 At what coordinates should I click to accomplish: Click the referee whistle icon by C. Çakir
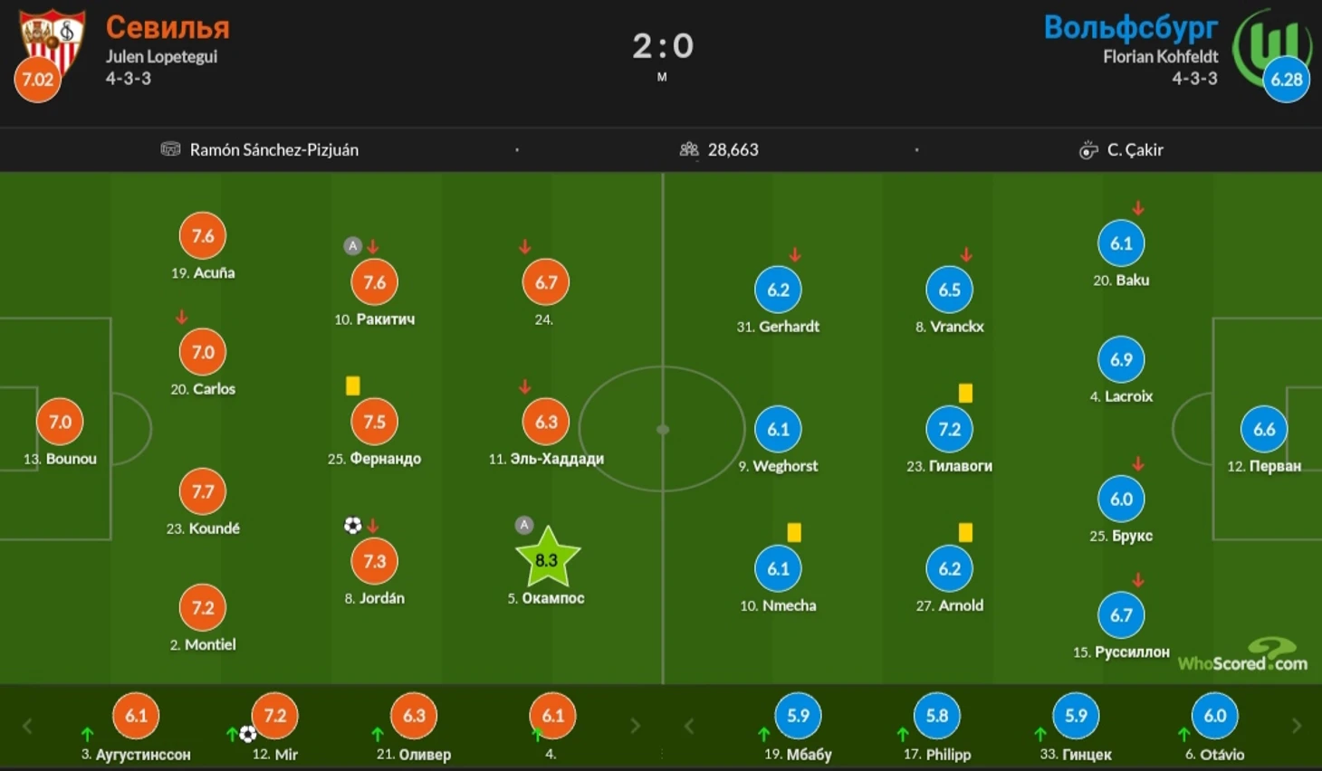click(1087, 150)
